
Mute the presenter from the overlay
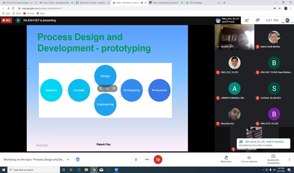coord(107,88)
